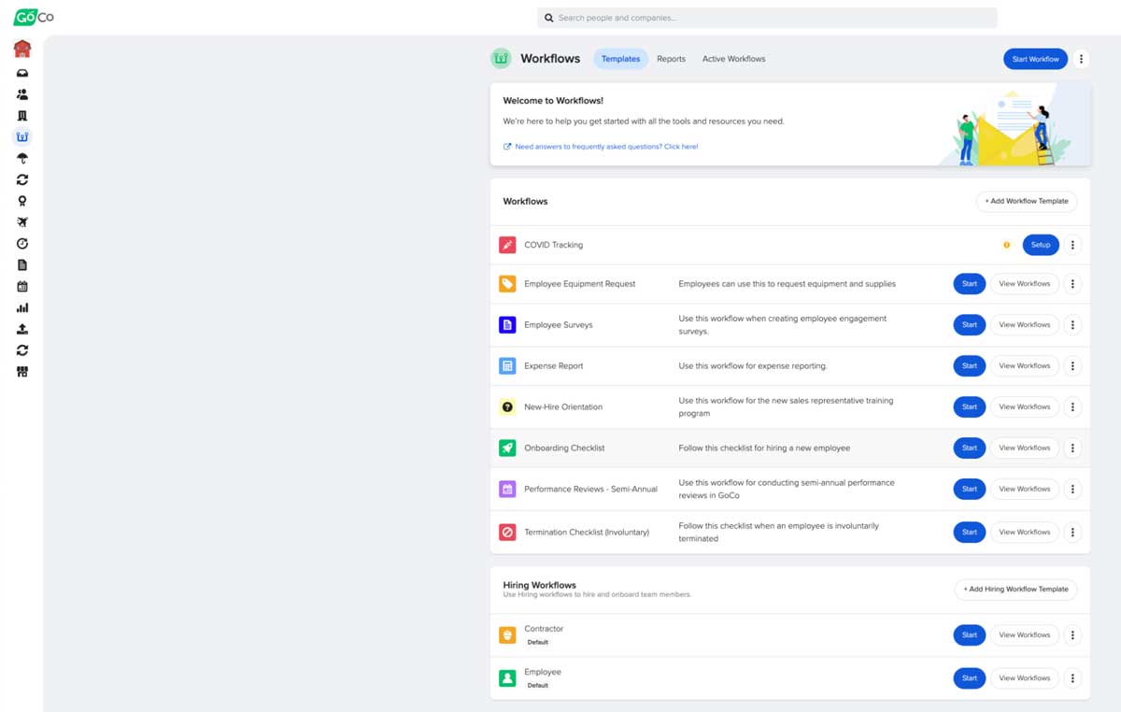
Task: Click the warning indicator on COVID Tracking
Action: pyautogui.click(x=1006, y=245)
